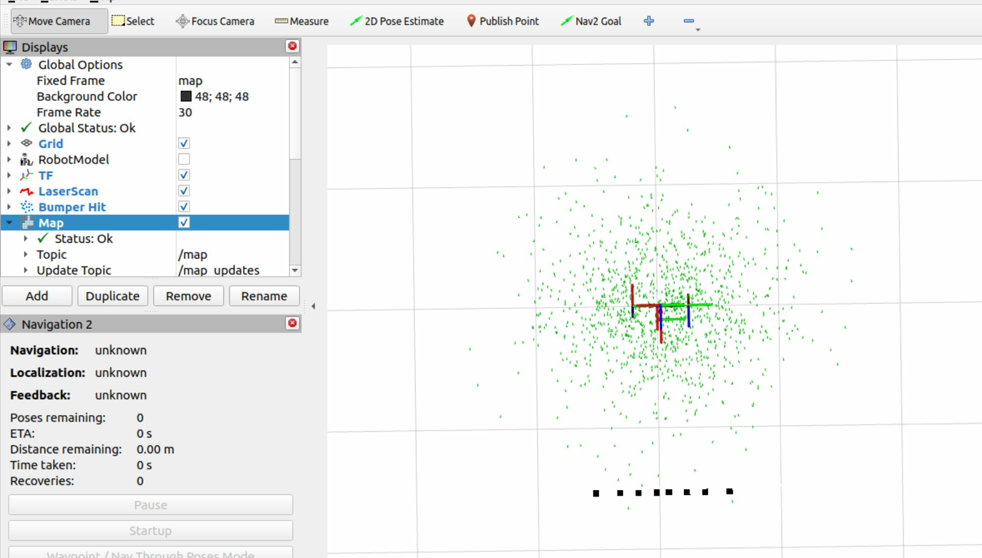Click the Displays scrollbar down arrow
982x558 pixels.
click(295, 270)
